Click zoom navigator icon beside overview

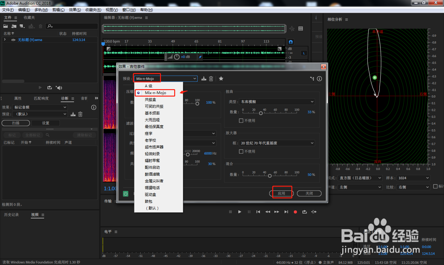[292, 29]
